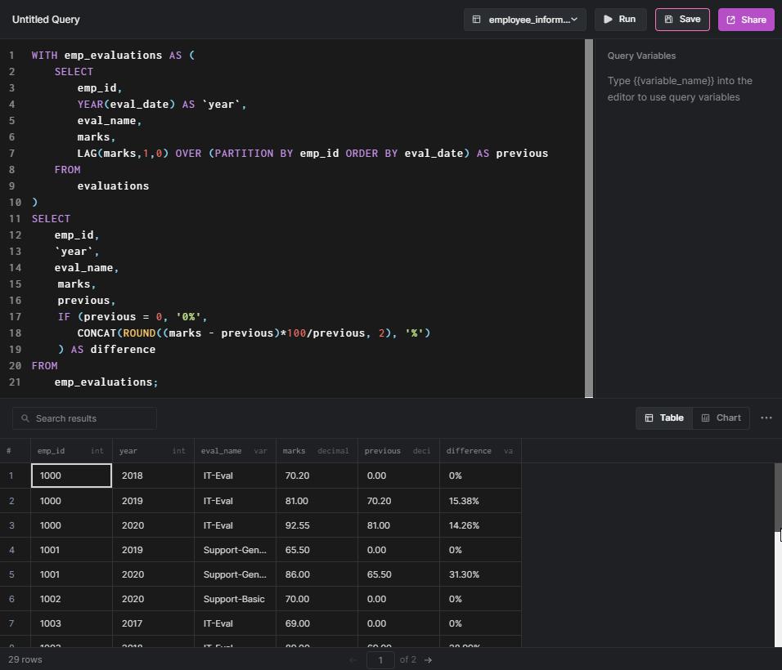Click line 1 WITH emp_evaluations
Screen dimensions: 782x670
point(113,56)
